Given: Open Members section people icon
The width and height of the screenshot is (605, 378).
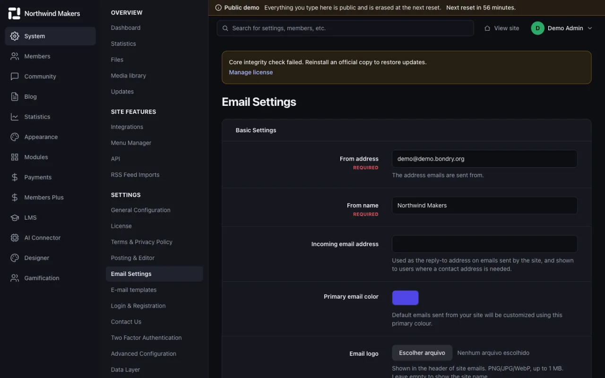Looking at the screenshot, I should (15, 56).
